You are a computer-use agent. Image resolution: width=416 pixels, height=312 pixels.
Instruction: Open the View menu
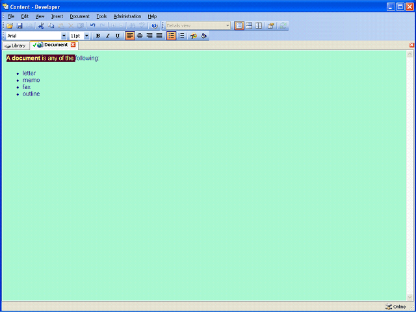click(40, 16)
